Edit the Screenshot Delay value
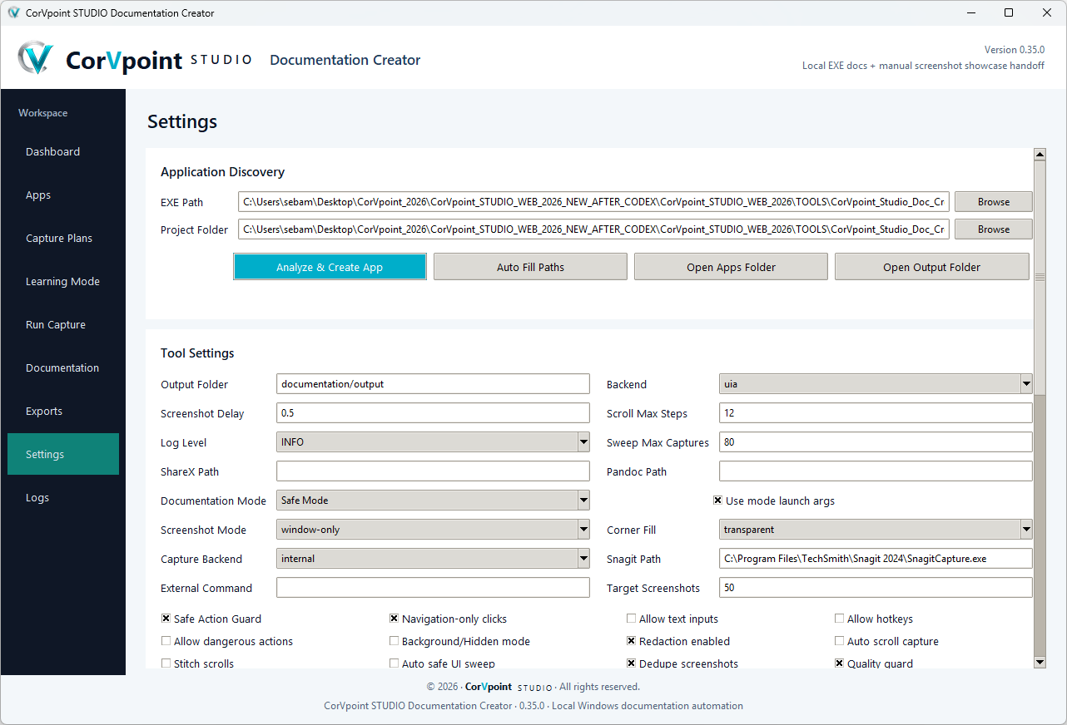The width and height of the screenshot is (1067, 725). point(433,413)
